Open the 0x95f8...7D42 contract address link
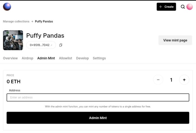 pos(41,45)
